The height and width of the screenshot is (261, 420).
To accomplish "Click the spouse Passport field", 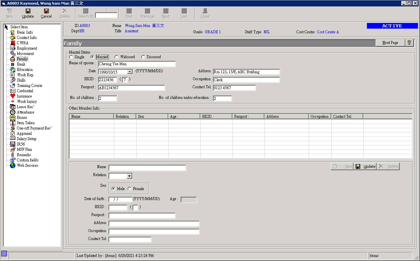I will pos(132,88).
